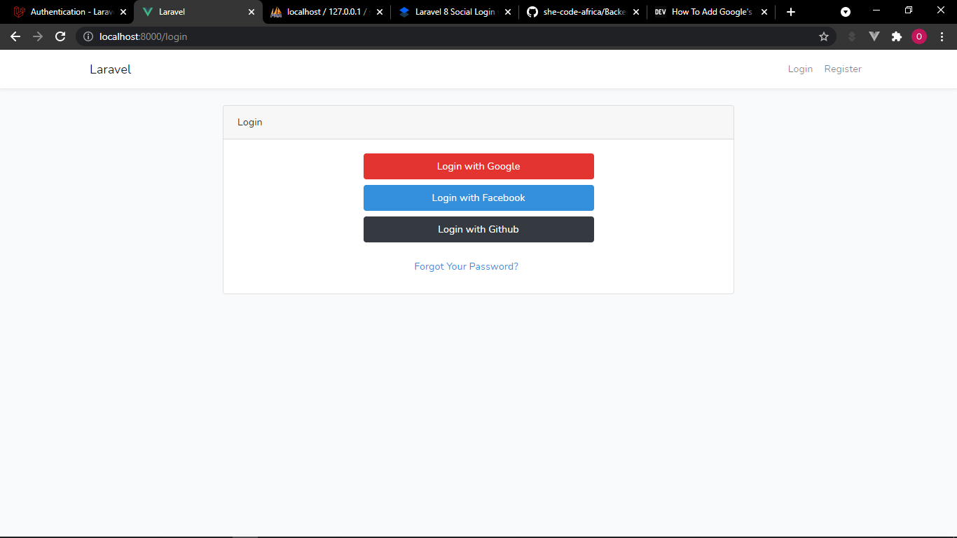Viewport: 957px width, 538px height.
Task: Click Login with Google
Action: coord(478,166)
